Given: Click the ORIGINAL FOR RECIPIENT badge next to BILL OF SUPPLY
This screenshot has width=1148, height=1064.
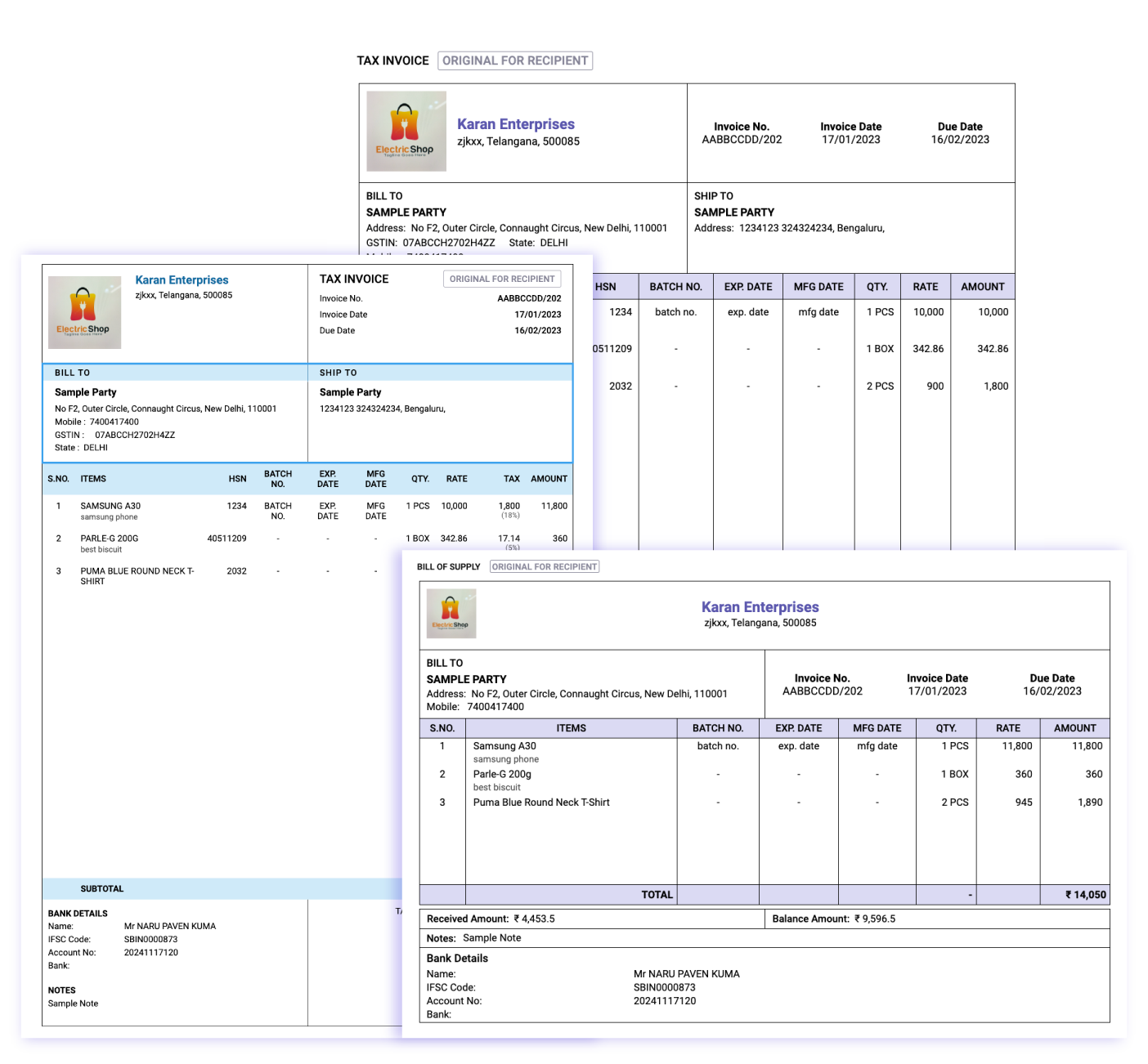Looking at the screenshot, I should coord(545,566).
